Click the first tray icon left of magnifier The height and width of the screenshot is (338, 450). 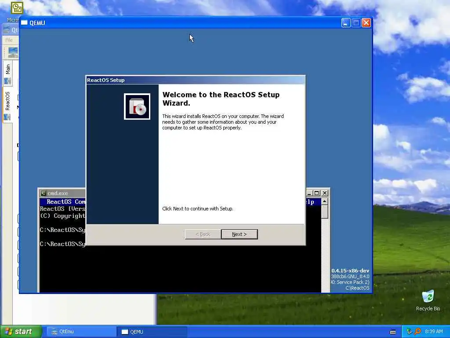pyautogui.click(x=409, y=332)
